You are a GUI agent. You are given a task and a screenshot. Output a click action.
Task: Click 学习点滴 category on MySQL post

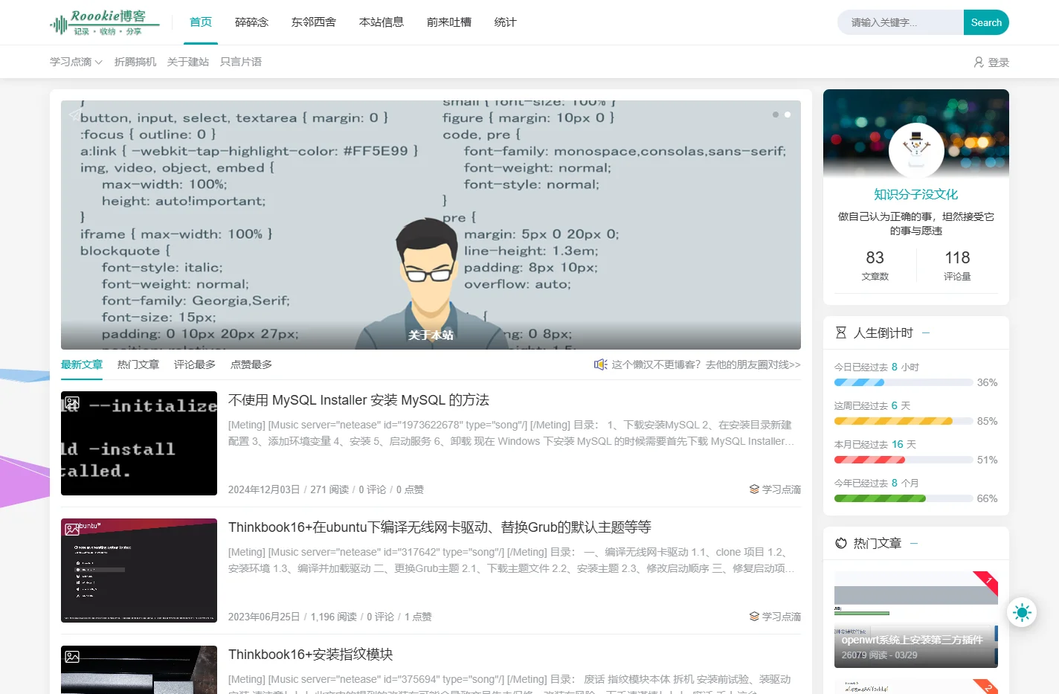[x=782, y=489]
